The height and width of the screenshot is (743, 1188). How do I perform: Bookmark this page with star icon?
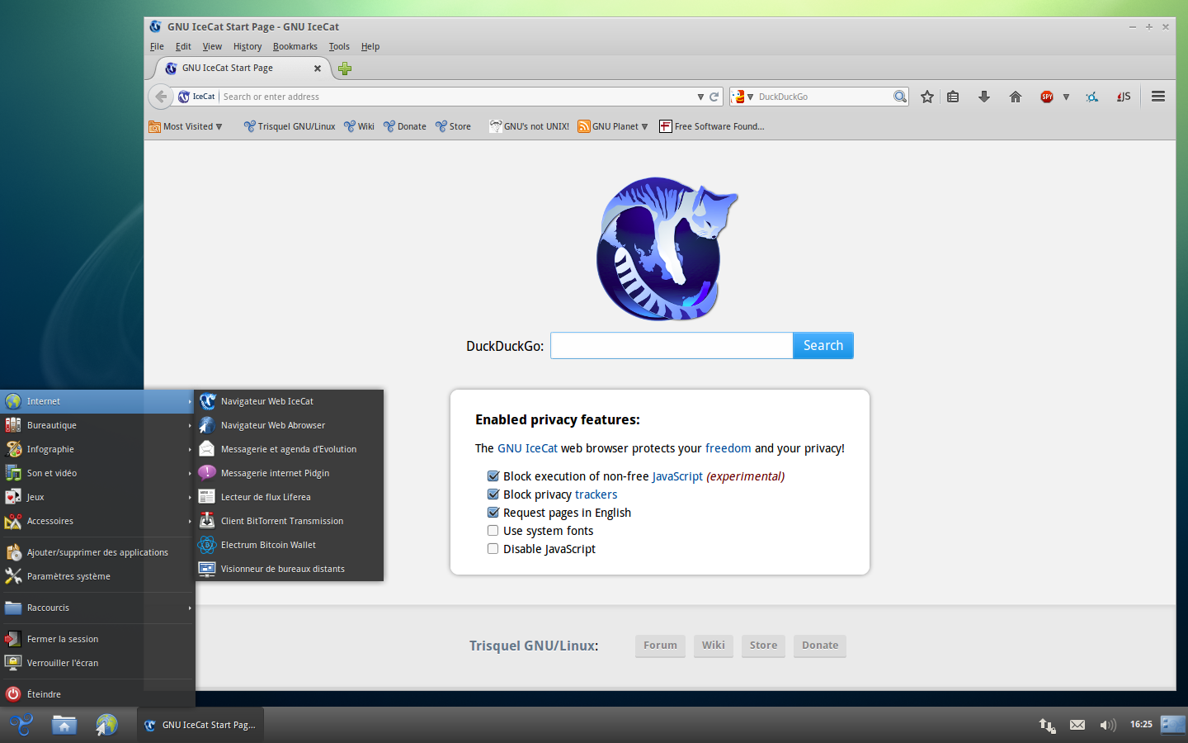click(927, 97)
